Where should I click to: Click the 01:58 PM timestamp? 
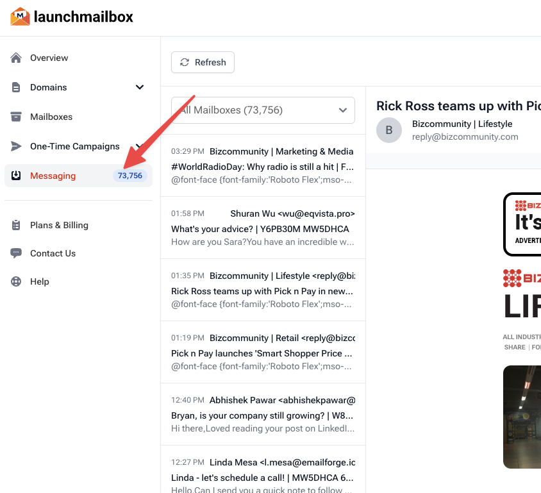[188, 213]
